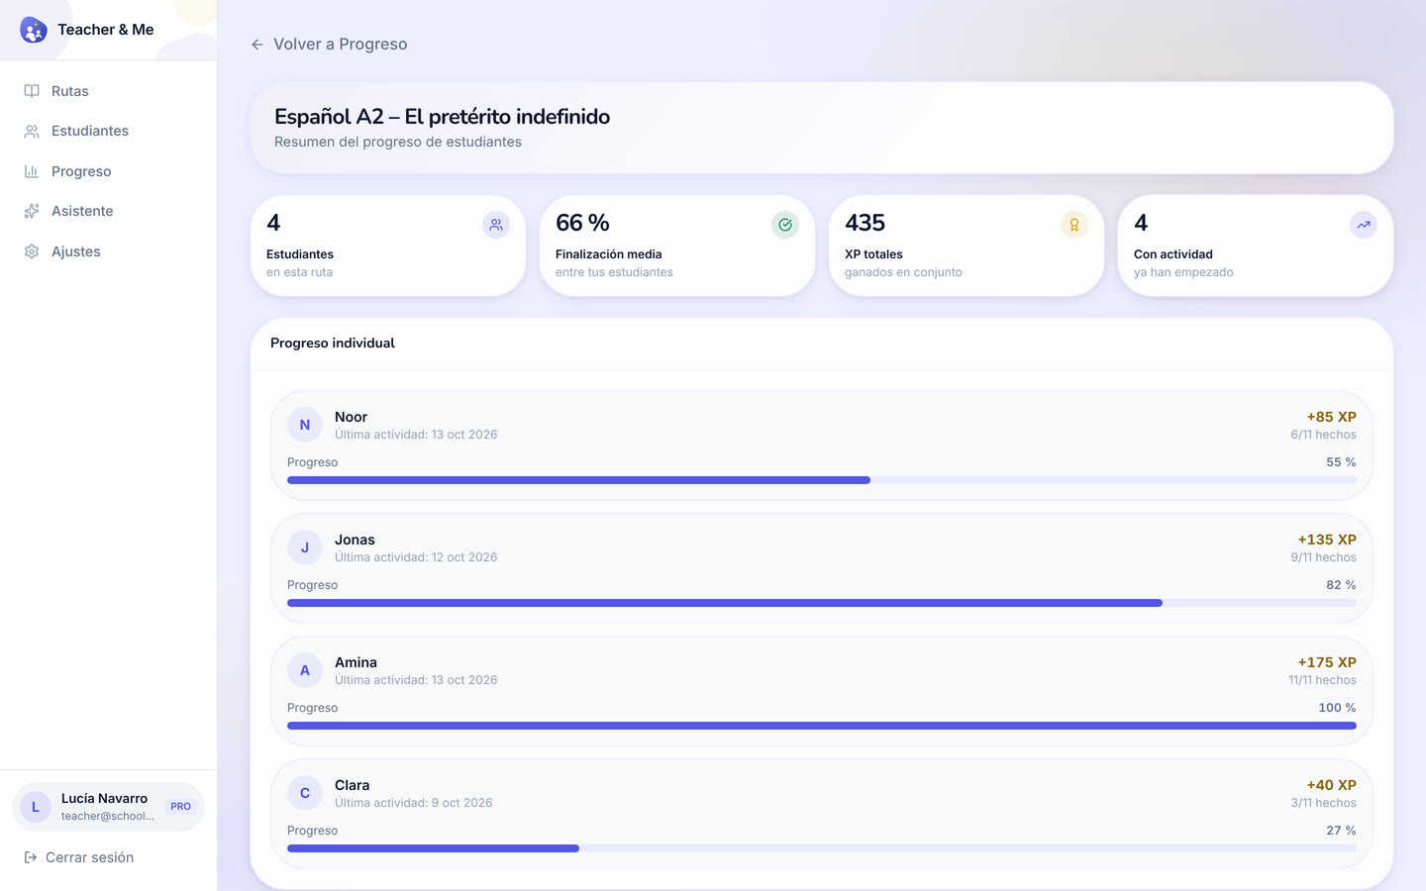
Task: Click Jonas's 82 % progress bar
Action: 822,603
